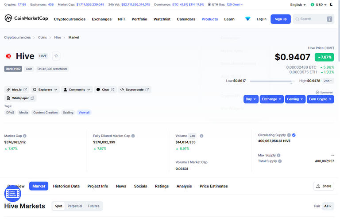Click the Share button

tap(324, 186)
